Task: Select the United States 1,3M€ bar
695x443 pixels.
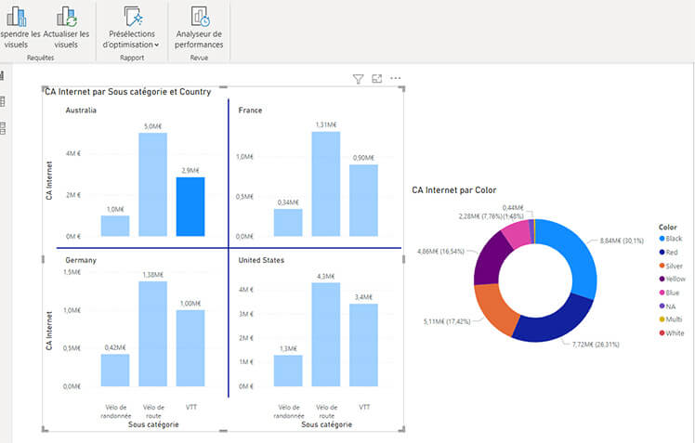Action: pos(288,371)
